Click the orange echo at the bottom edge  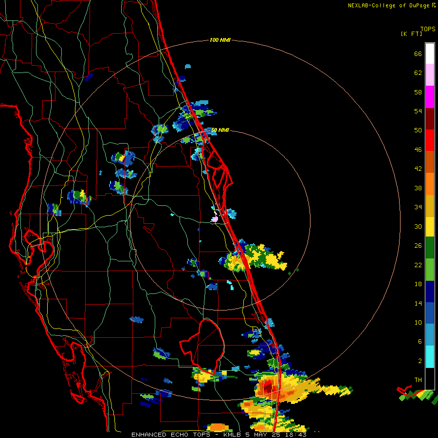tap(219, 427)
